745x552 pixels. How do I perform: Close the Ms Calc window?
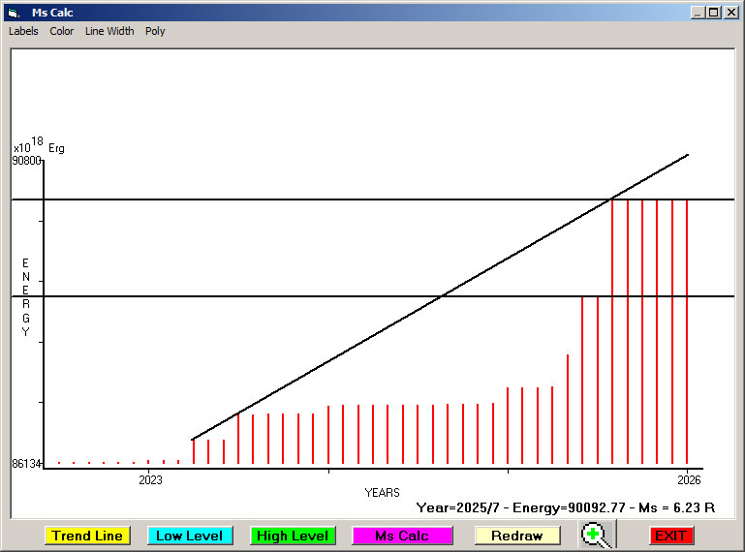[x=730, y=13]
